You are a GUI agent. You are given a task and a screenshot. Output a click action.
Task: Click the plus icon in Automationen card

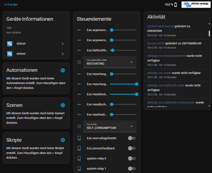click(63, 70)
